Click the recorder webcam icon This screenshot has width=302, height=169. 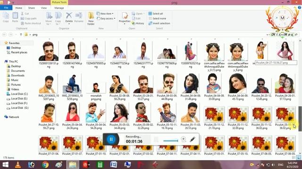[x=184, y=139]
